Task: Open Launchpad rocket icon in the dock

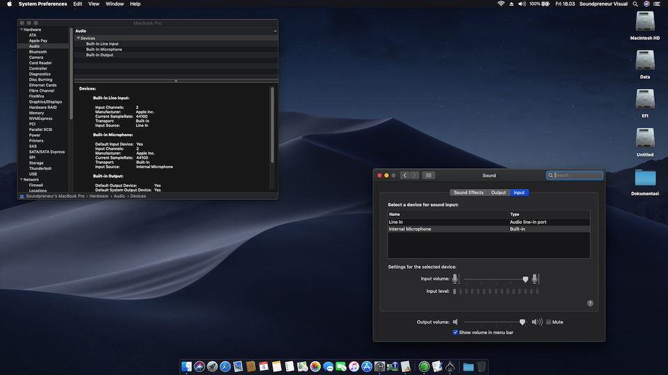Action: [212, 366]
